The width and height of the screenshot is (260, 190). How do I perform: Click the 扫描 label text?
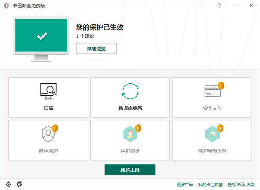48,108
